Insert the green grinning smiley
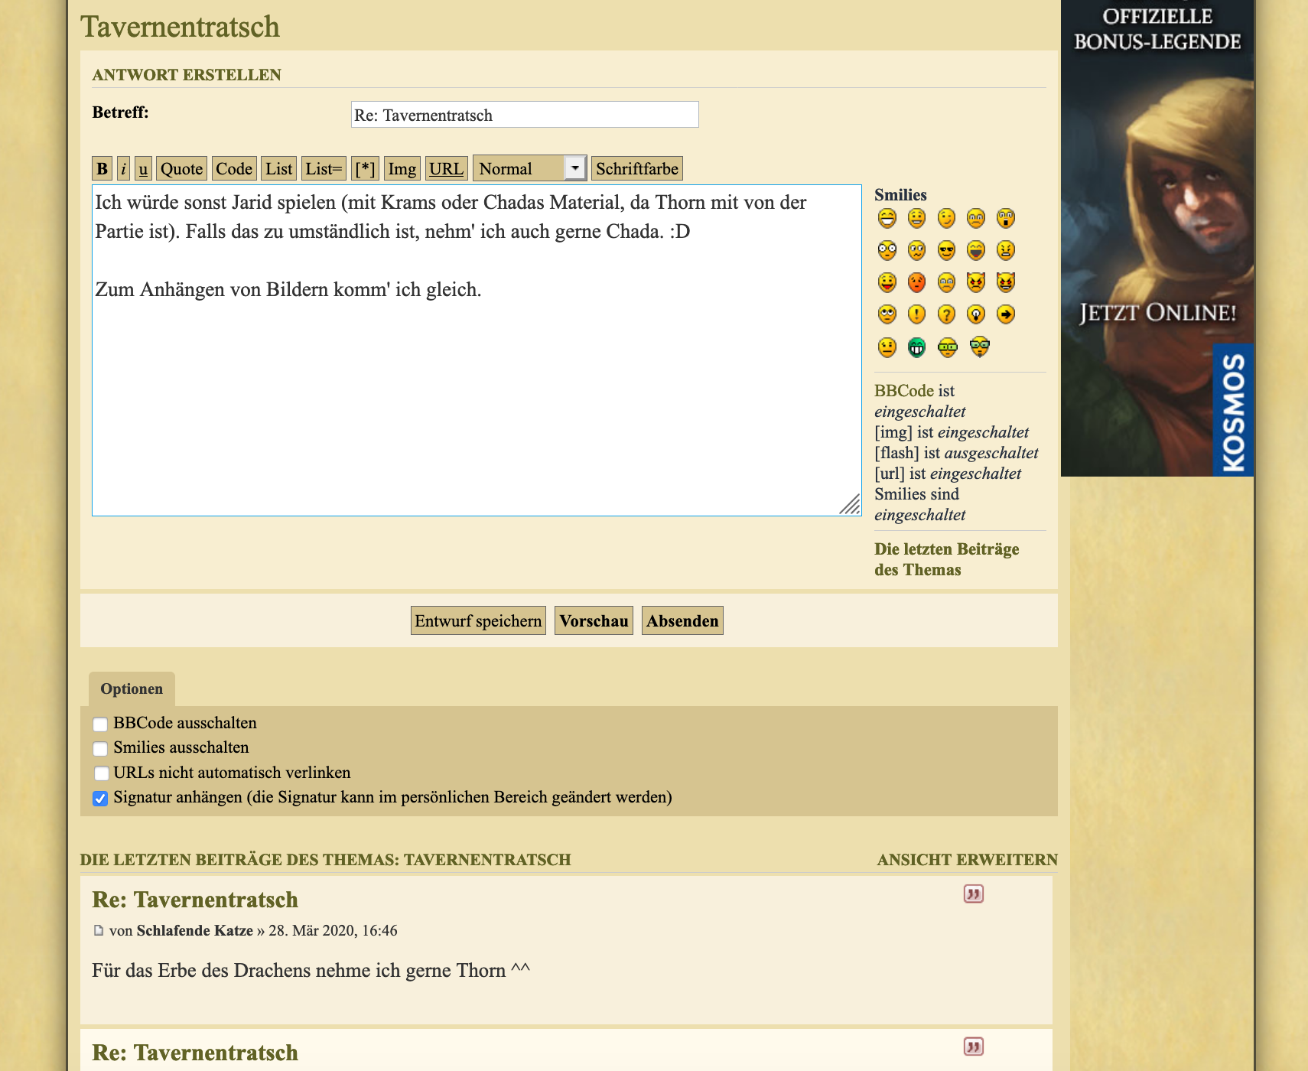 click(916, 347)
